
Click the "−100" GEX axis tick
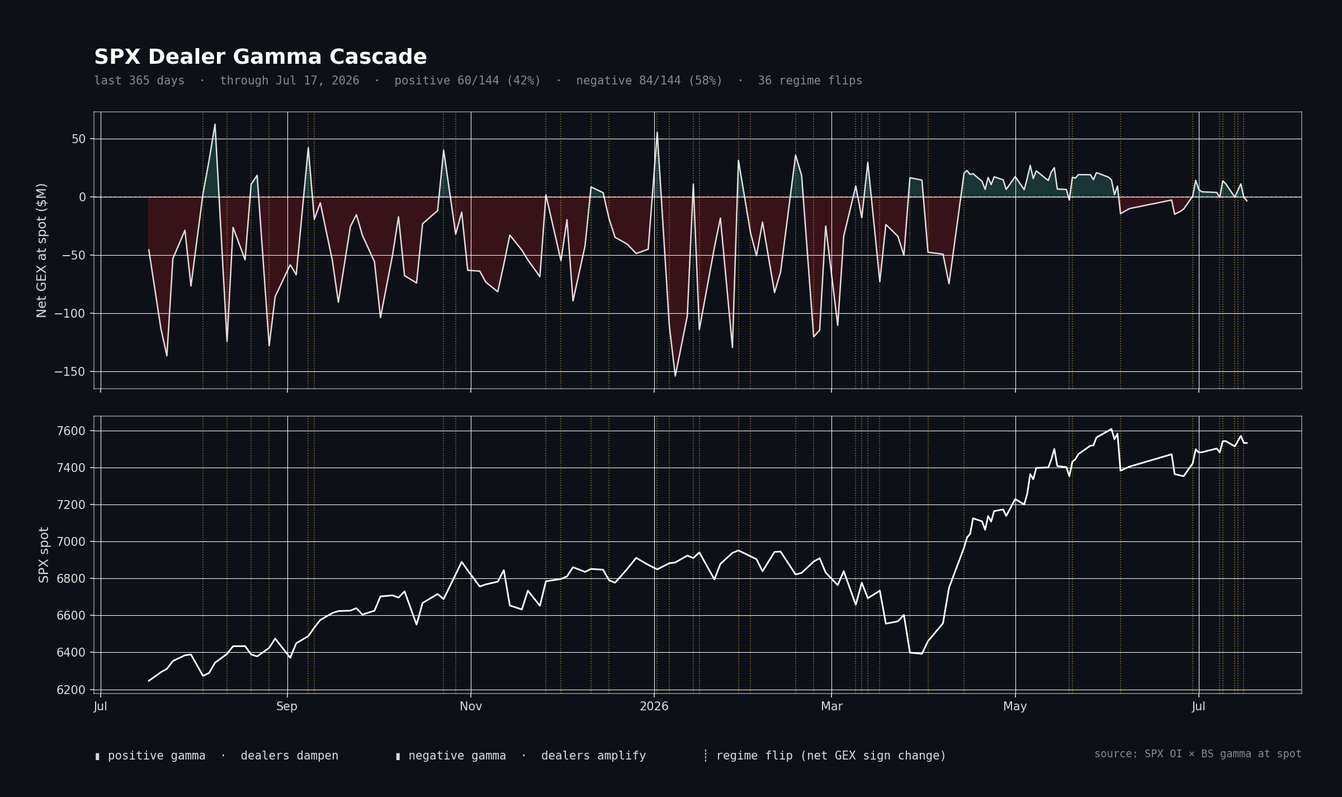tap(70, 314)
